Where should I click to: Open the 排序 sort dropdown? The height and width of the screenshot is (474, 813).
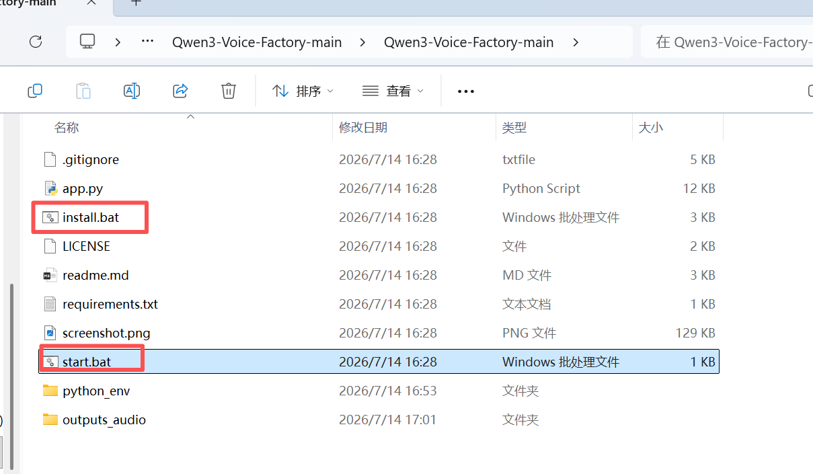click(x=303, y=91)
